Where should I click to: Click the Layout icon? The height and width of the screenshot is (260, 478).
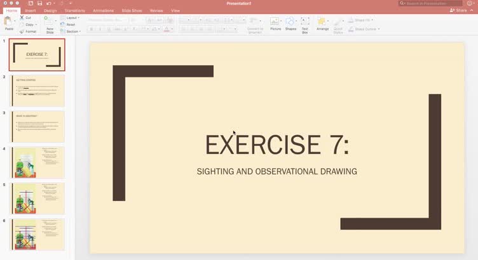(63, 18)
